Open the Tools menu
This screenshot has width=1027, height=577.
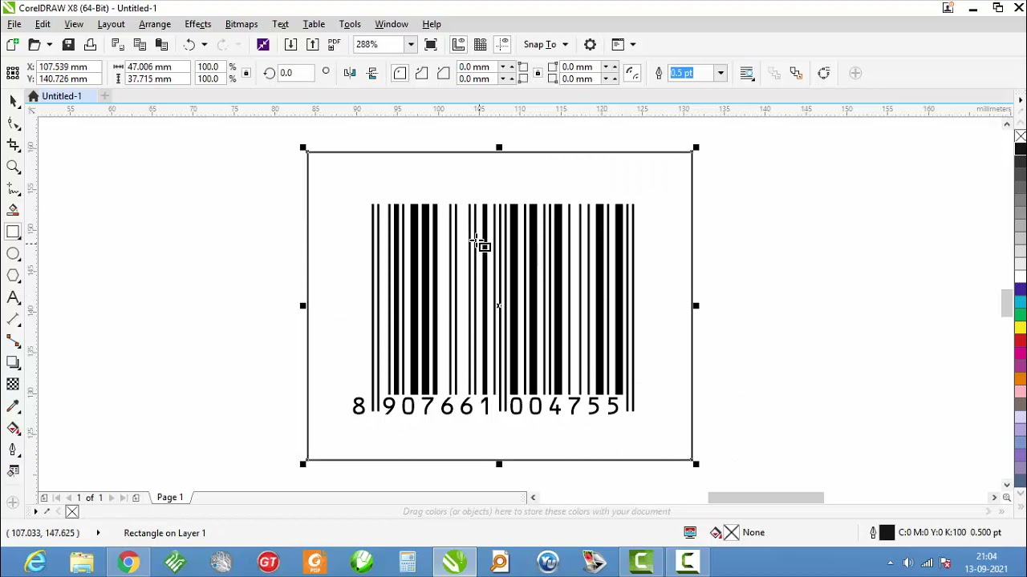350,24
